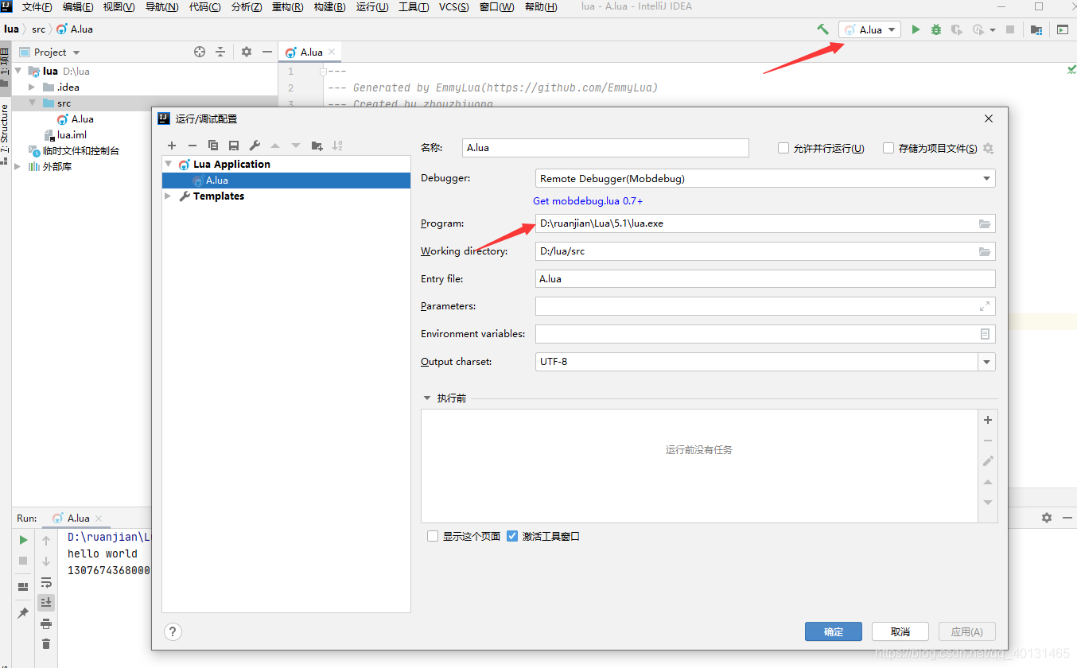The width and height of the screenshot is (1077, 668).
Task: Restore layout icon in Run panel sidebar
Action: click(23, 587)
